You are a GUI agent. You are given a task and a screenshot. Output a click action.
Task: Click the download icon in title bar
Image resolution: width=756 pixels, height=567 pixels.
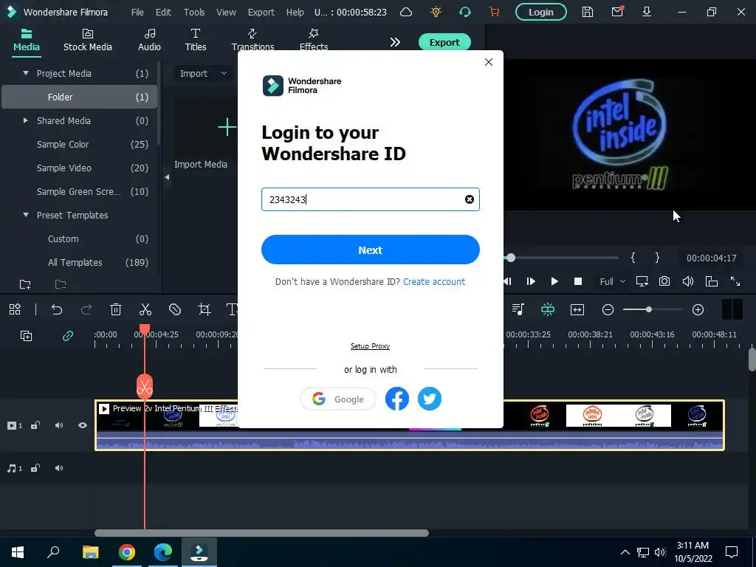[x=647, y=12]
